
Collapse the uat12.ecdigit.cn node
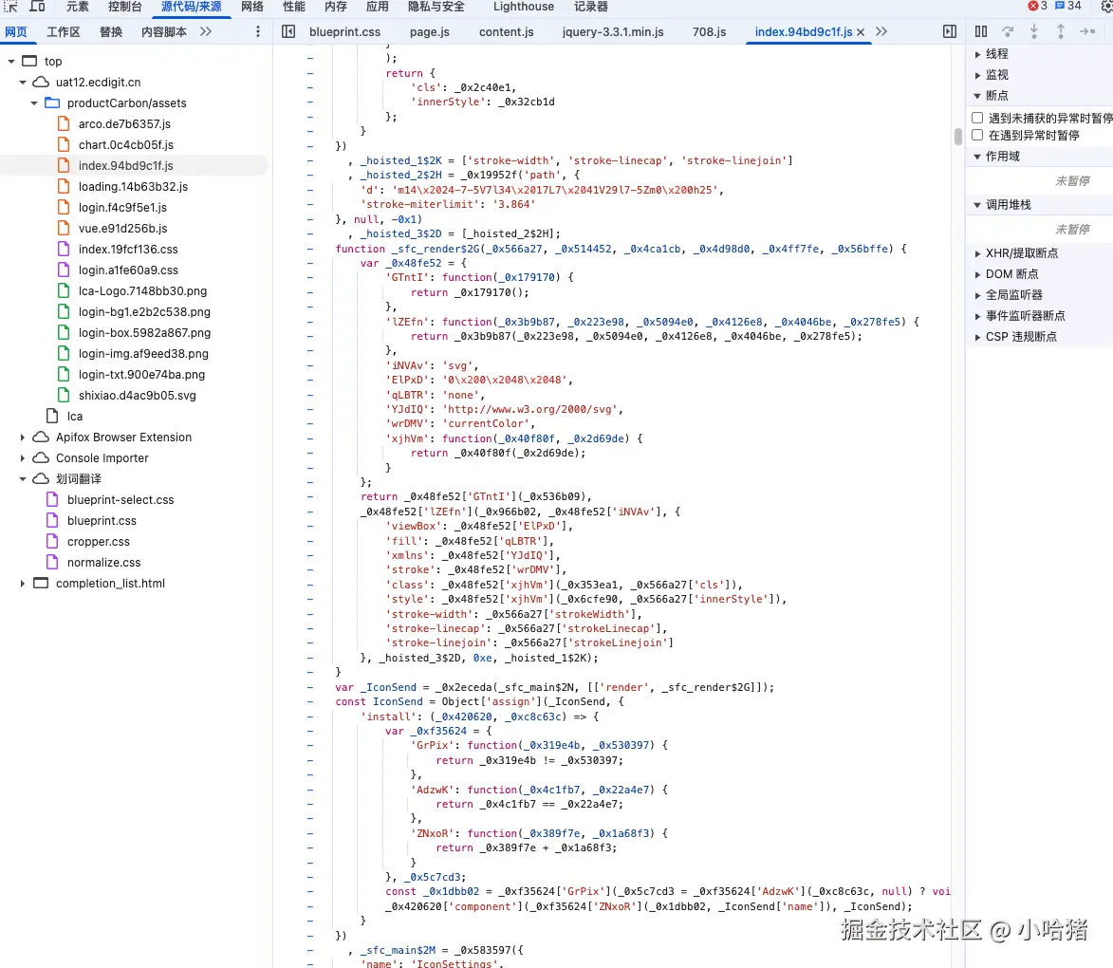click(x=23, y=83)
